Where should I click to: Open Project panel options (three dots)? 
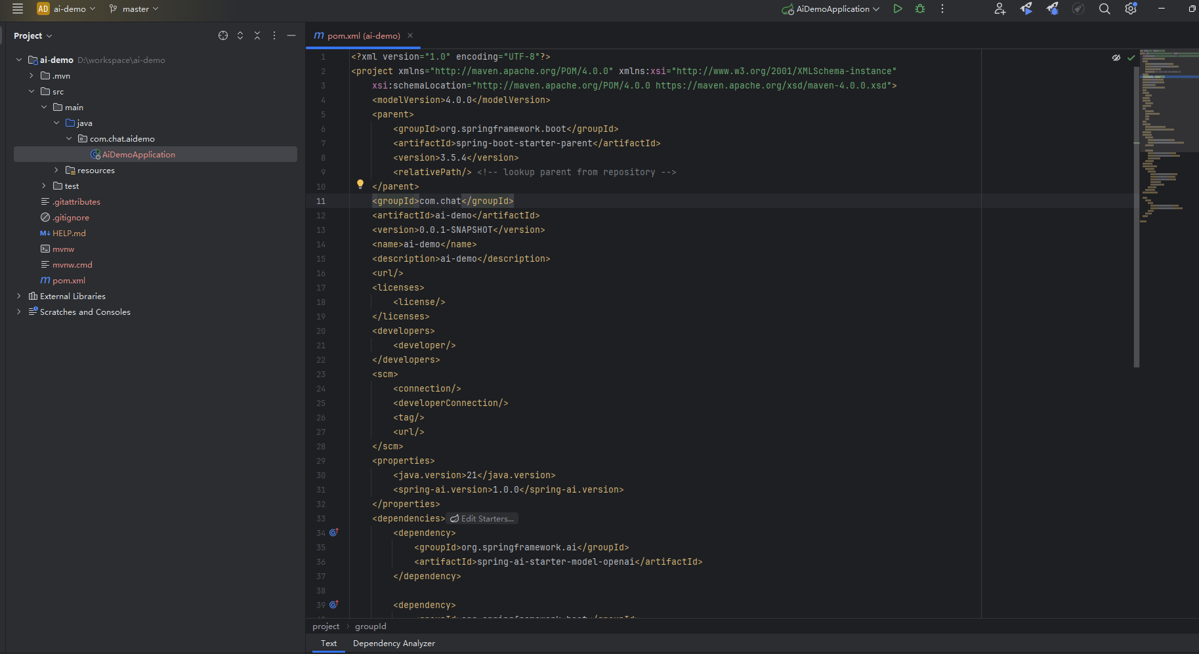tap(274, 35)
